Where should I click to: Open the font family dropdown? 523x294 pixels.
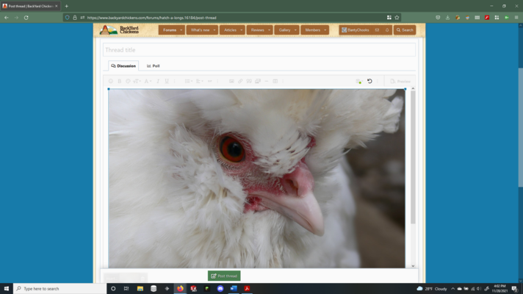pos(148,81)
